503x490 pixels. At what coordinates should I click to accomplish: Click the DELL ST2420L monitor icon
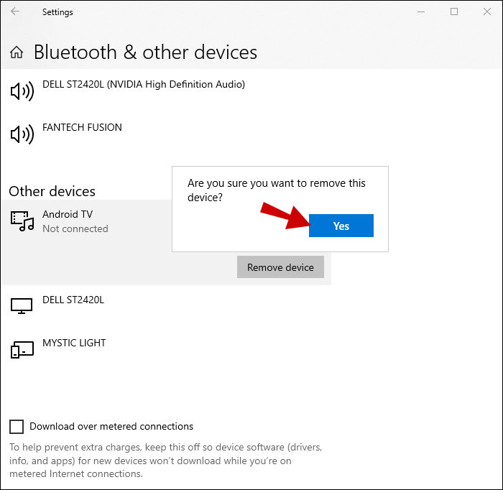coord(22,306)
